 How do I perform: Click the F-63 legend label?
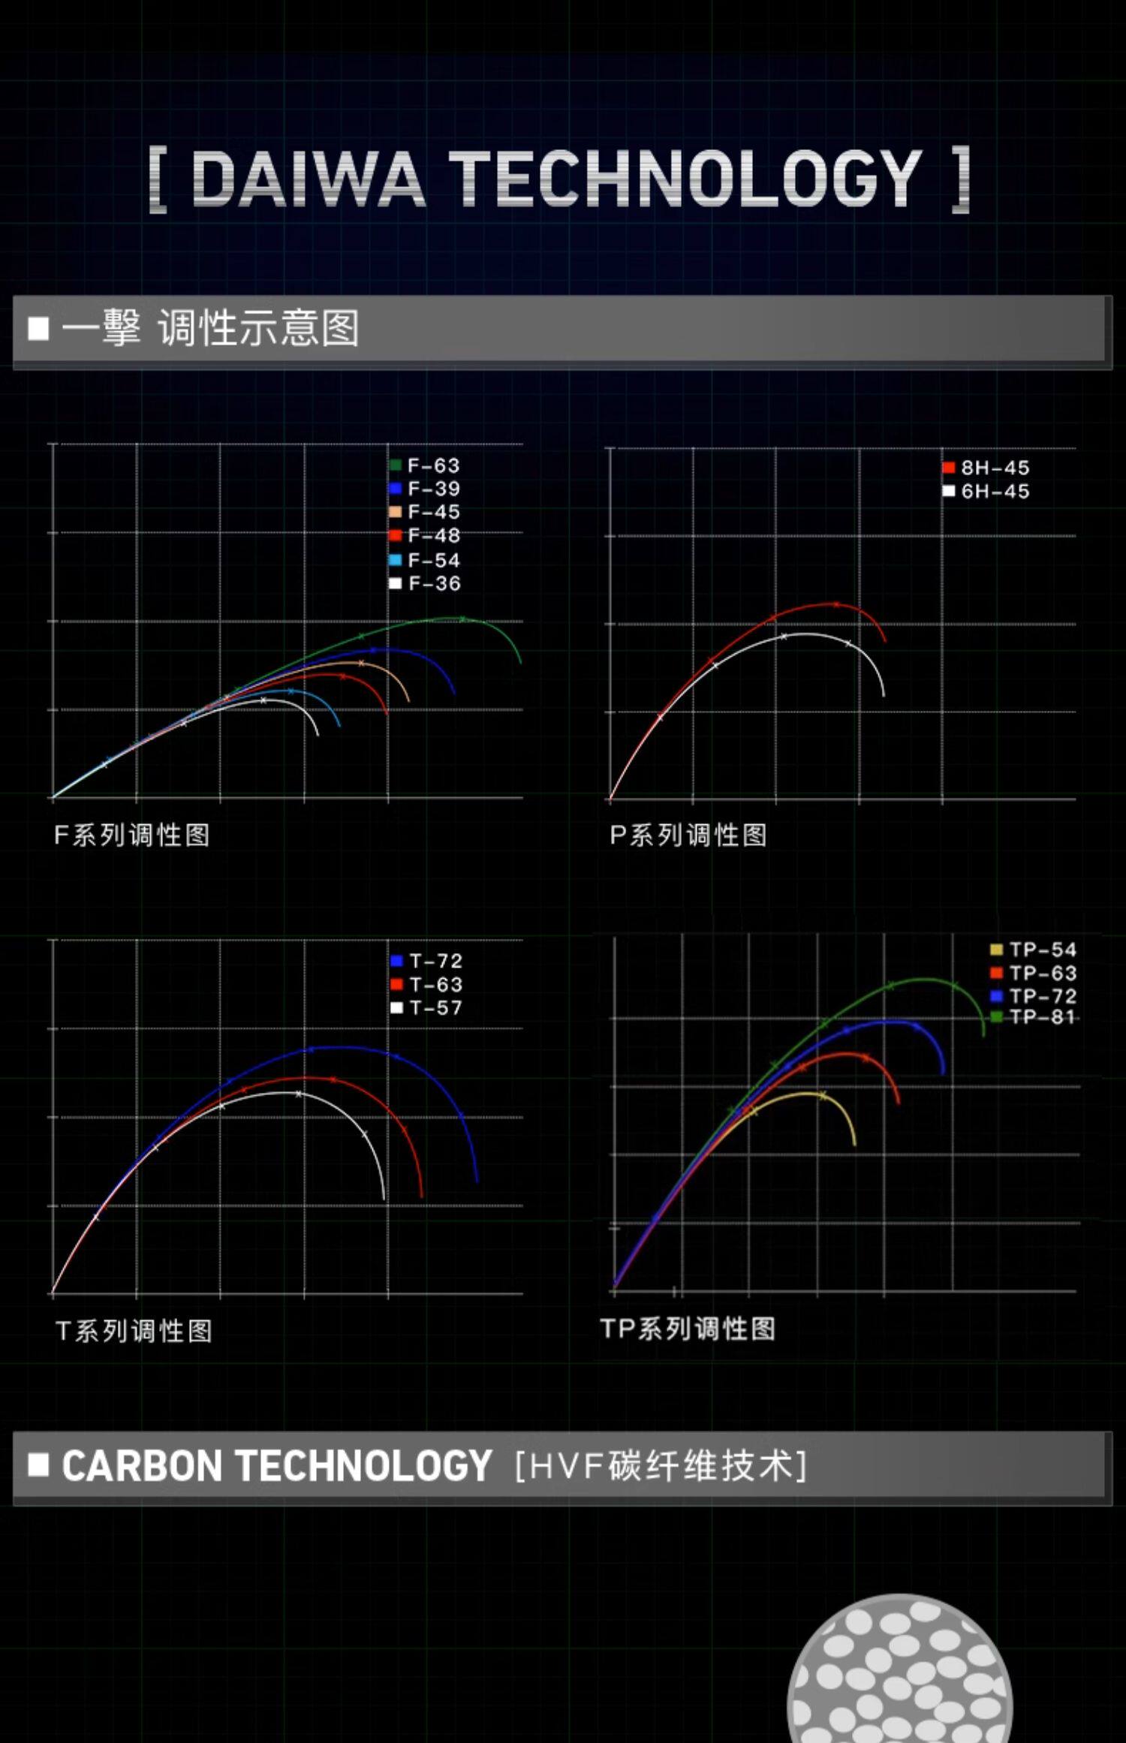point(434,465)
